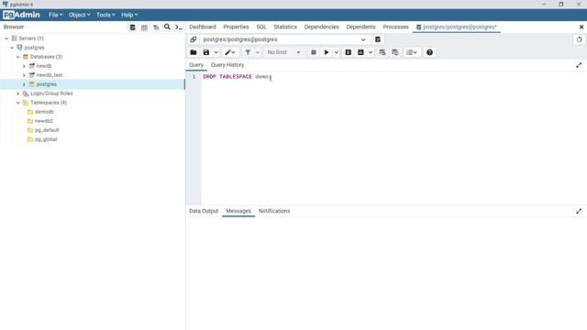Stop the running query
This screenshot has height=330, width=587.
tap(314, 52)
